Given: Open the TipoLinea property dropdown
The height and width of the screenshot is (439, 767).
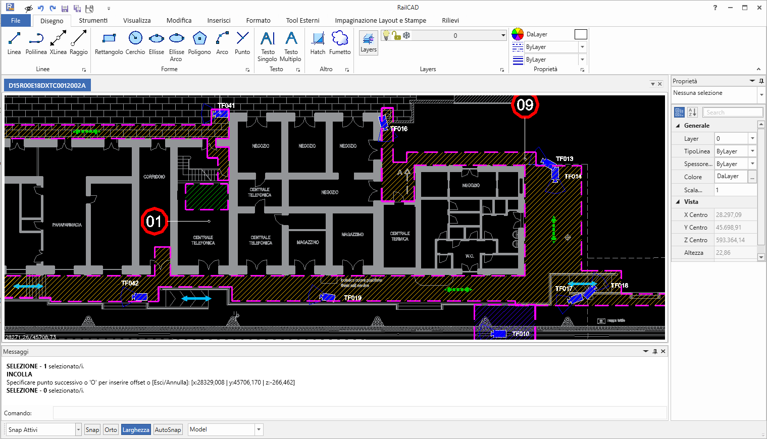Looking at the screenshot, I should pos(752,151).
